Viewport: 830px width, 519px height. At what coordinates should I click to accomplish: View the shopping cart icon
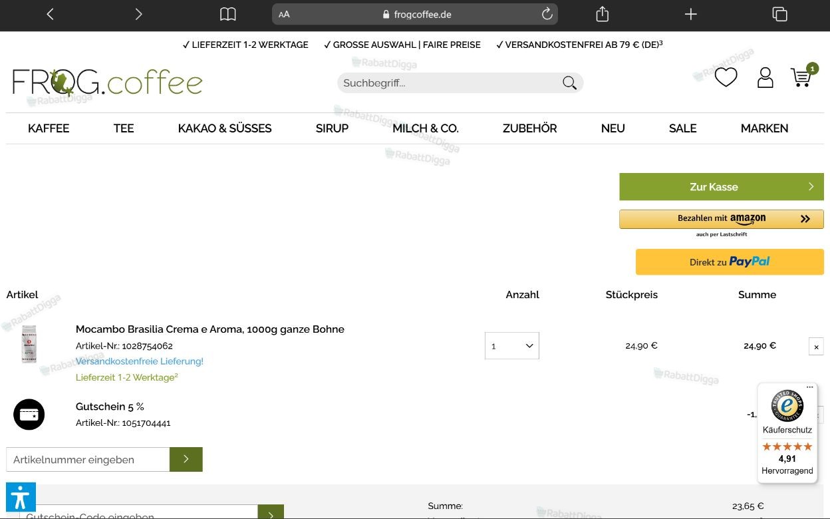pyautogui.click(x=802, y=77)
